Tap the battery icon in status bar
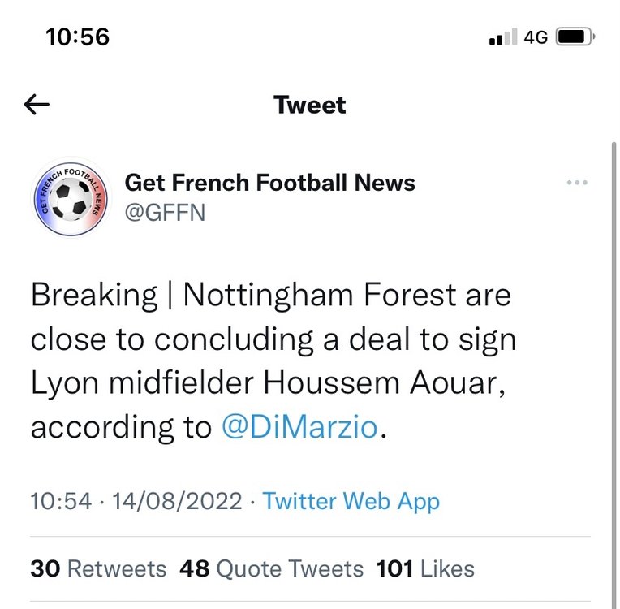Viewport: 620px width, 609px height. point(575,37)
